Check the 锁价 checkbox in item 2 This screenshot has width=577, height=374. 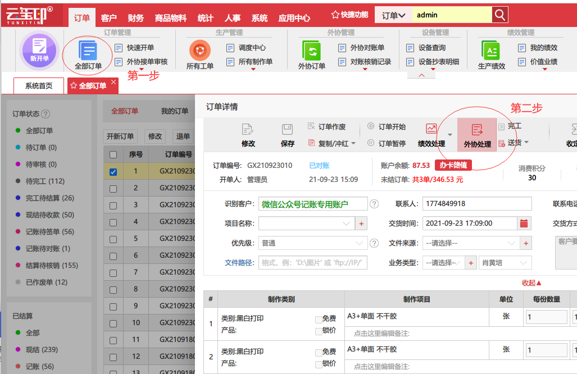(319, 364)
